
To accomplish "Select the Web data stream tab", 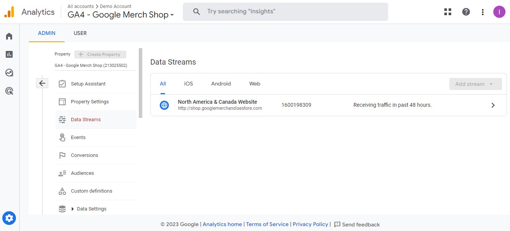I will 254,84.
